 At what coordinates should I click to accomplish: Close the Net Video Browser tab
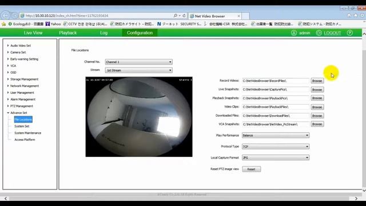pyautogui.click(x=239, y=16)
